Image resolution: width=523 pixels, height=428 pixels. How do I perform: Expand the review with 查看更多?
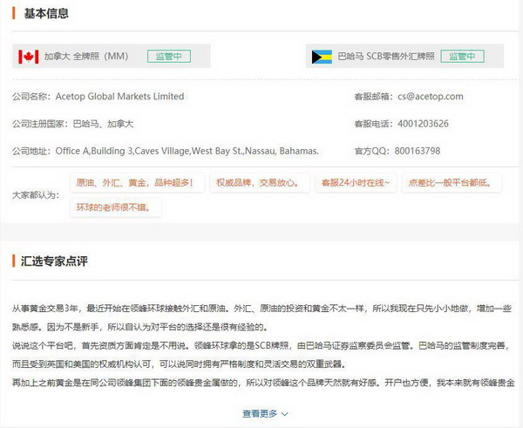pyautogui.click(x=259, y=413)
